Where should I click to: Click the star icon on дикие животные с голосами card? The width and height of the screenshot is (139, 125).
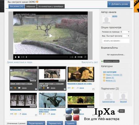44,88
